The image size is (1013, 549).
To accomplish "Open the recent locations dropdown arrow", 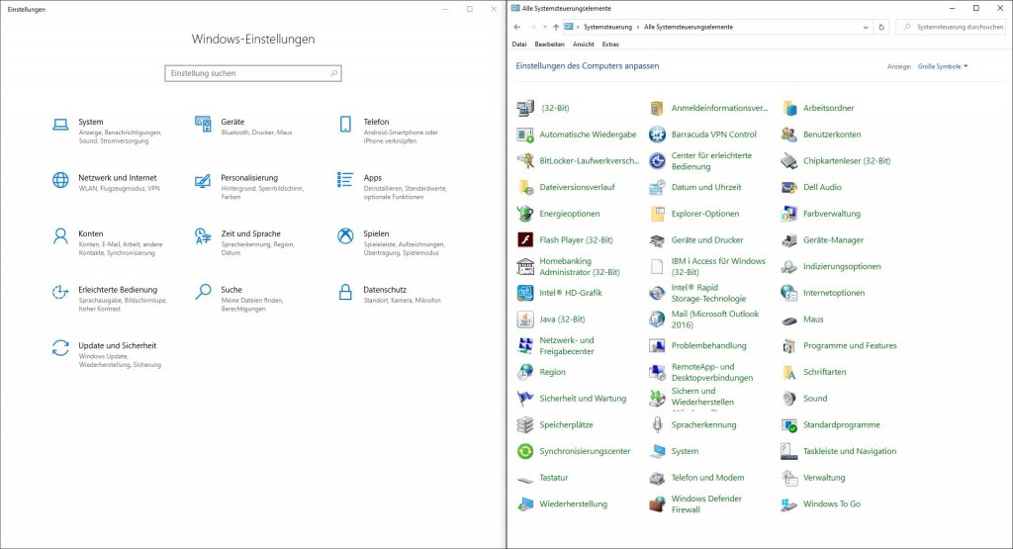I will click(x=545, y=27).
